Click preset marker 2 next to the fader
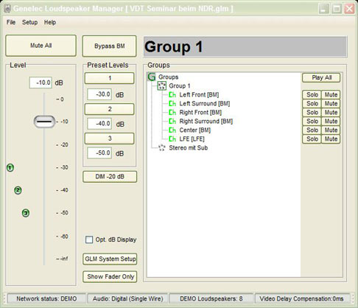 click(18, 190)
